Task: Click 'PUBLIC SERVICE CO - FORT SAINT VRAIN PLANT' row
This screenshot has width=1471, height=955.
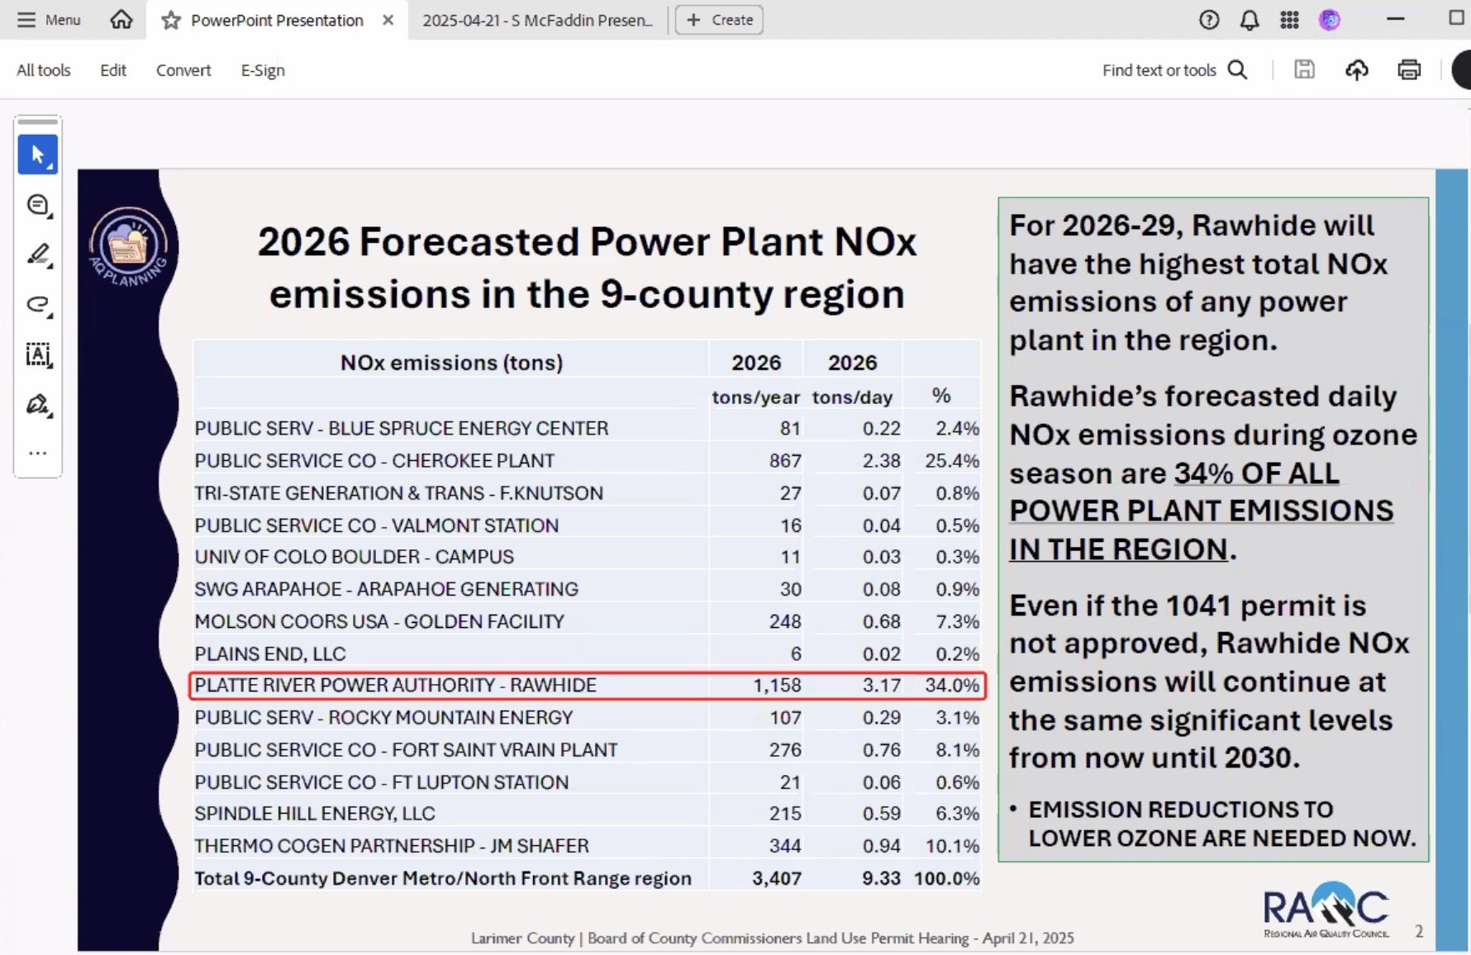Action: click(587, 749)
